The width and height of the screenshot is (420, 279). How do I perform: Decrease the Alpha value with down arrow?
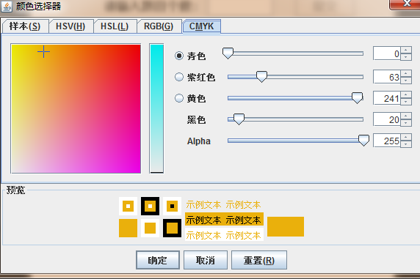coord(406,144)
